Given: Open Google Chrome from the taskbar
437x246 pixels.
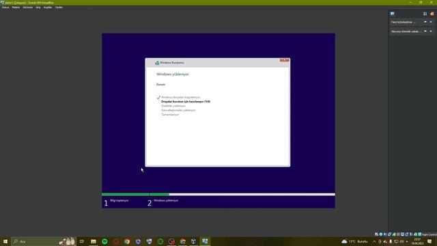Looking at the screenshot, I should coord(127,241).
